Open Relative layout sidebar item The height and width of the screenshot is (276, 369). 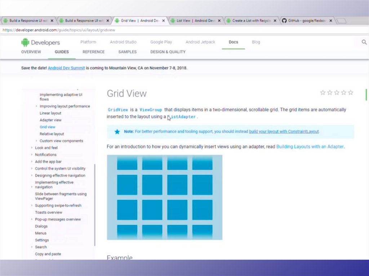(x=52, y=134)
